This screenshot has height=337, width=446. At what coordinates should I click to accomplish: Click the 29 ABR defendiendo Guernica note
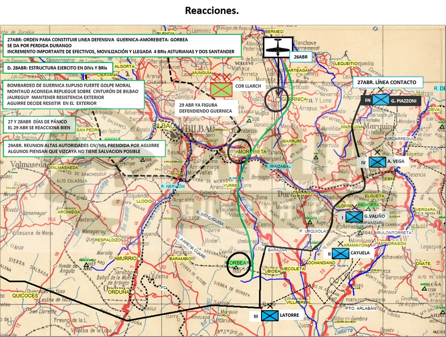(206, 108)
